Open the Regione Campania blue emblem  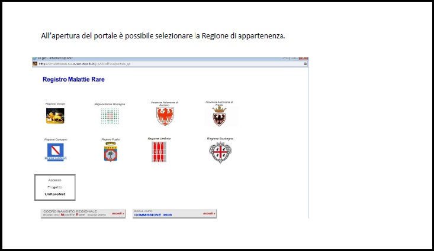point(56,152)
